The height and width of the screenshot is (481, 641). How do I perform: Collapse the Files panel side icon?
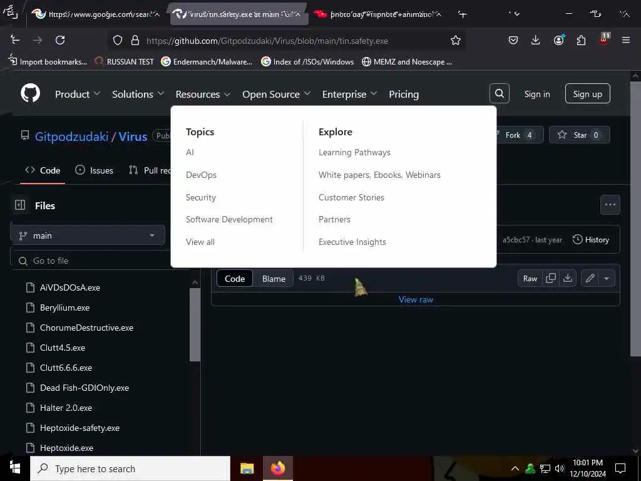coord(20,205)
